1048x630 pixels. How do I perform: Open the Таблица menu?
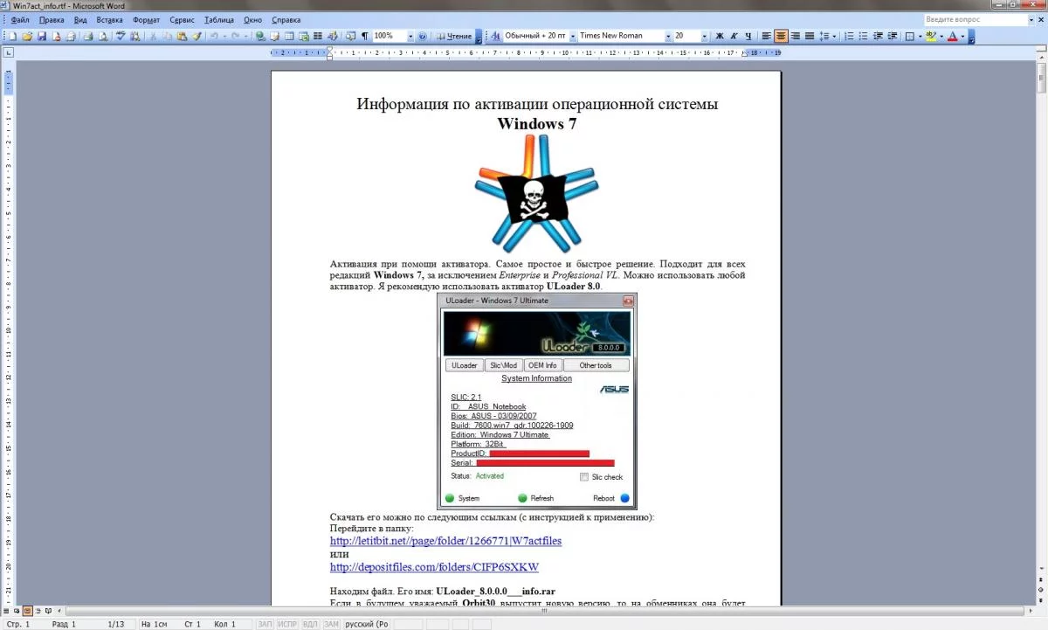click(x=219, y=19)
